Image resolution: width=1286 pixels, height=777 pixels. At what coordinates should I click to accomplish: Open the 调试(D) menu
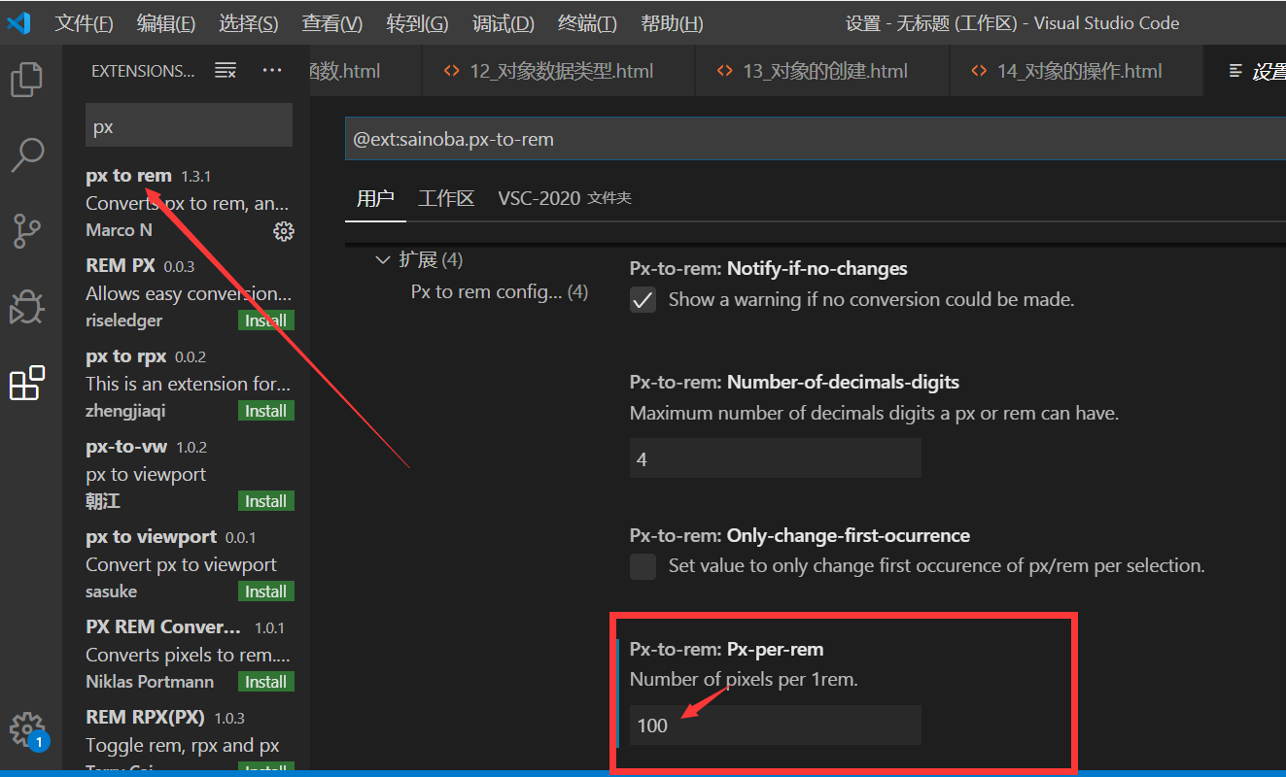tap(504, 23)
